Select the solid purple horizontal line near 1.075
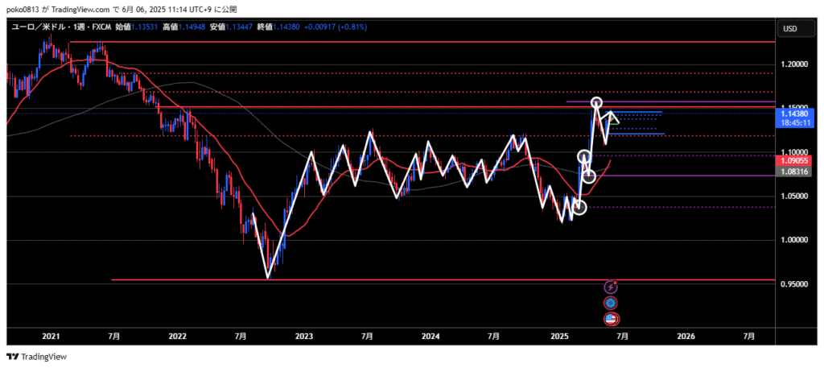 click(x=684, y=176)
